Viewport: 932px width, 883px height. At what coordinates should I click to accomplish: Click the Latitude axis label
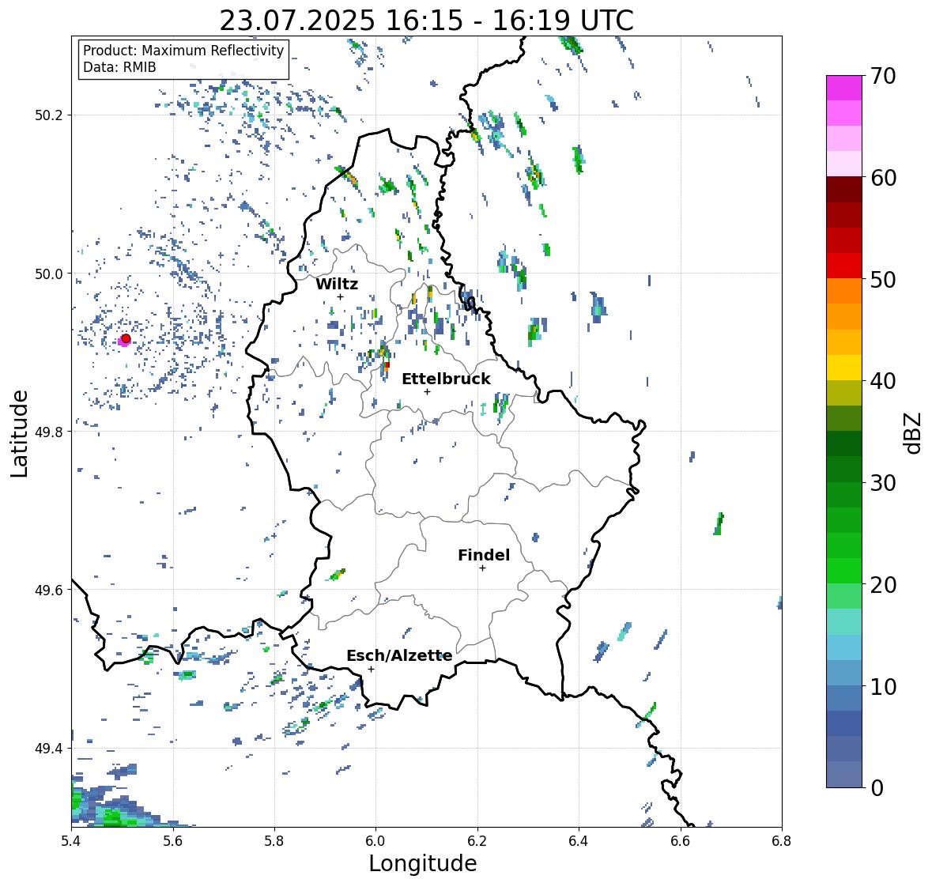(x=19, y=433)
